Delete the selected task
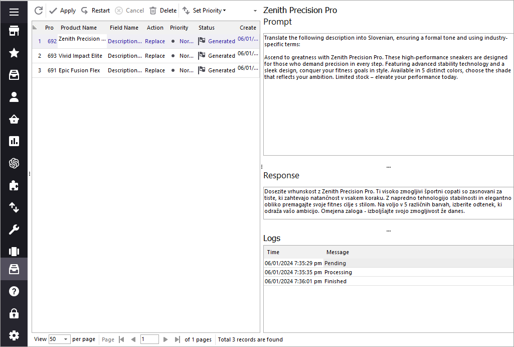Viewport: 514px width, 347px height. 163,11
